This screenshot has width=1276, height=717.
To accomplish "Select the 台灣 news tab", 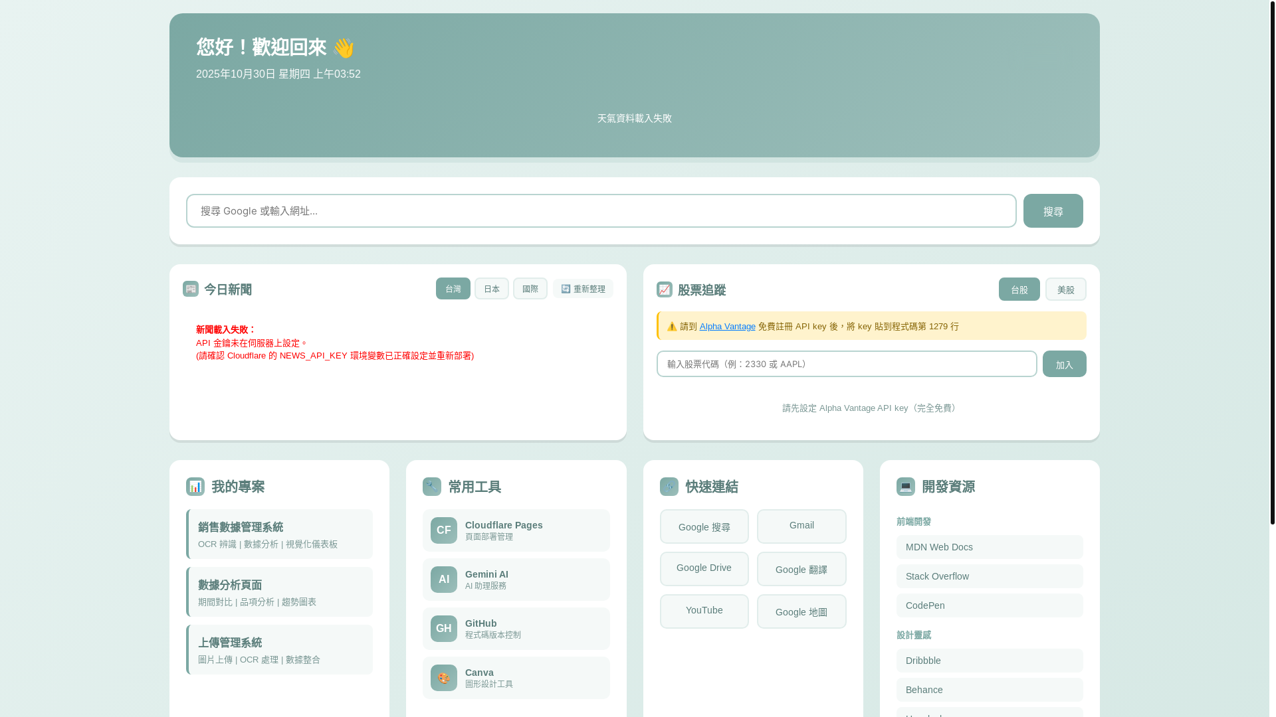I will tap(453, 289).
